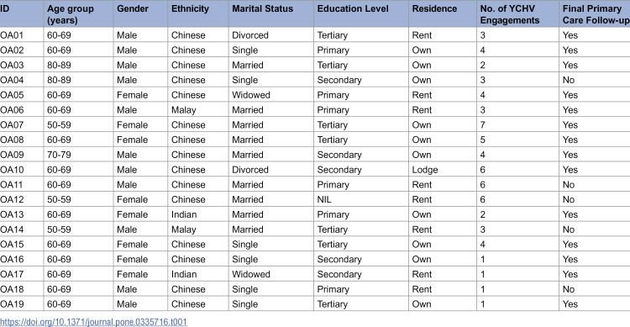Select the Age group (years) header
The image size is (630, 327).
[78, 14]
